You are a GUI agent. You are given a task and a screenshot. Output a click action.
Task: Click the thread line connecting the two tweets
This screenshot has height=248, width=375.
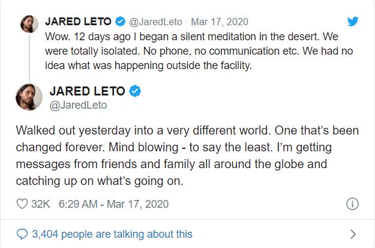click(29, 58)
